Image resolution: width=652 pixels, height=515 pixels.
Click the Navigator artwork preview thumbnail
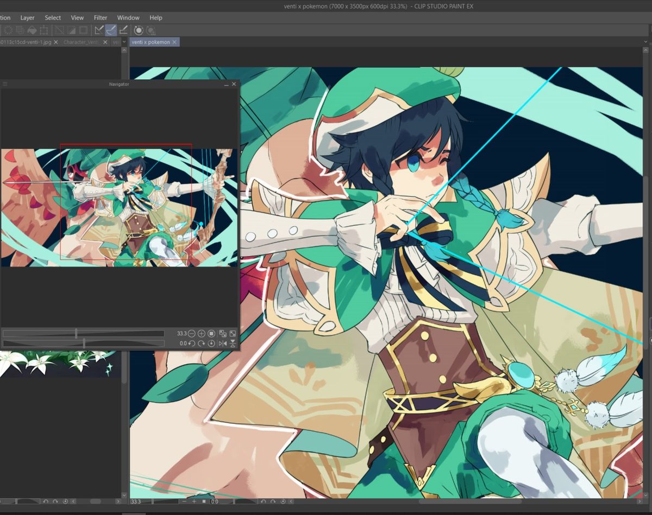point(119,208)
